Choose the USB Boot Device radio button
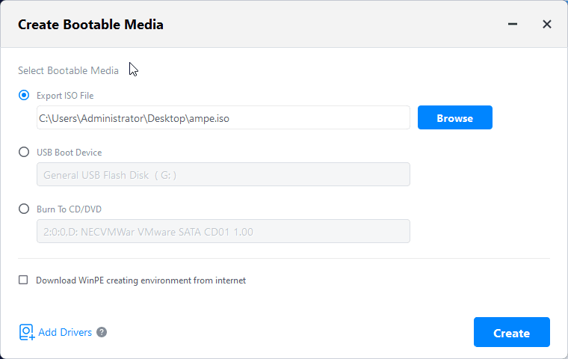568x359 pixels. pos(24,152)
